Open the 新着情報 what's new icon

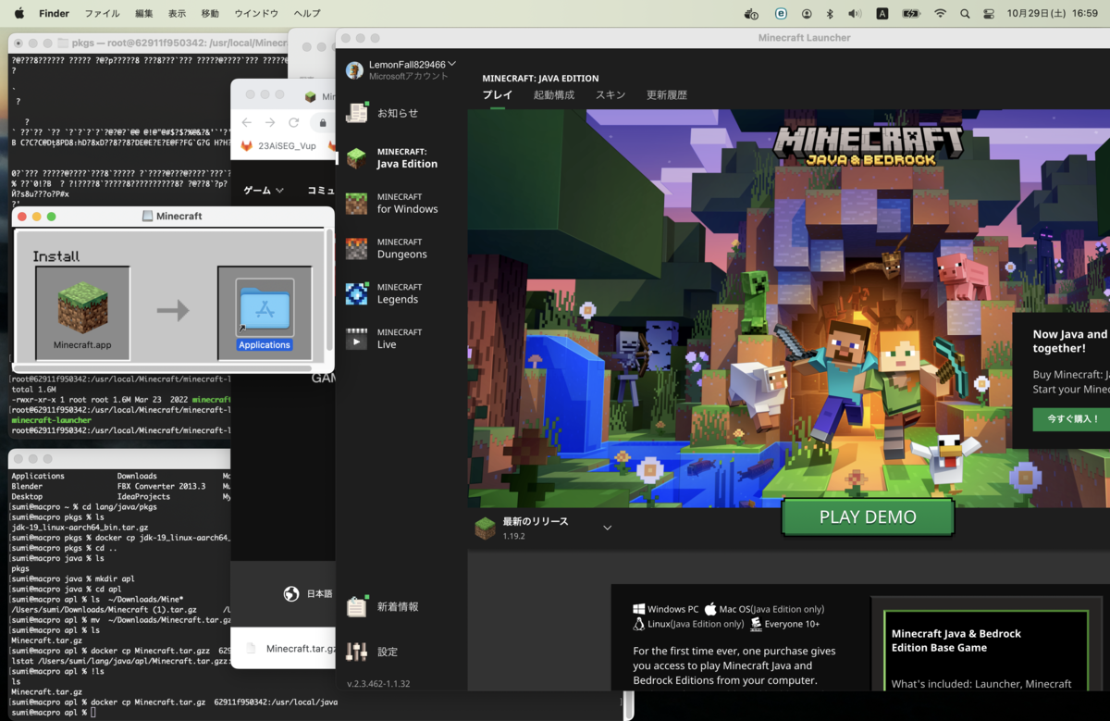coord(356,606)
